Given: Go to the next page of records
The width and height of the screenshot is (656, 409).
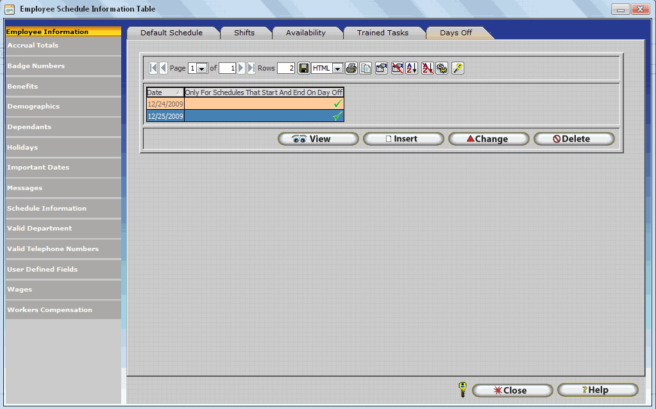Looking at the screenshot, I should [241, 68].
